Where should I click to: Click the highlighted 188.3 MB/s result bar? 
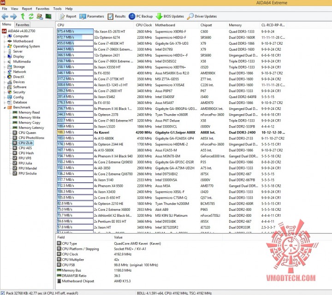(x=75, y=132)
